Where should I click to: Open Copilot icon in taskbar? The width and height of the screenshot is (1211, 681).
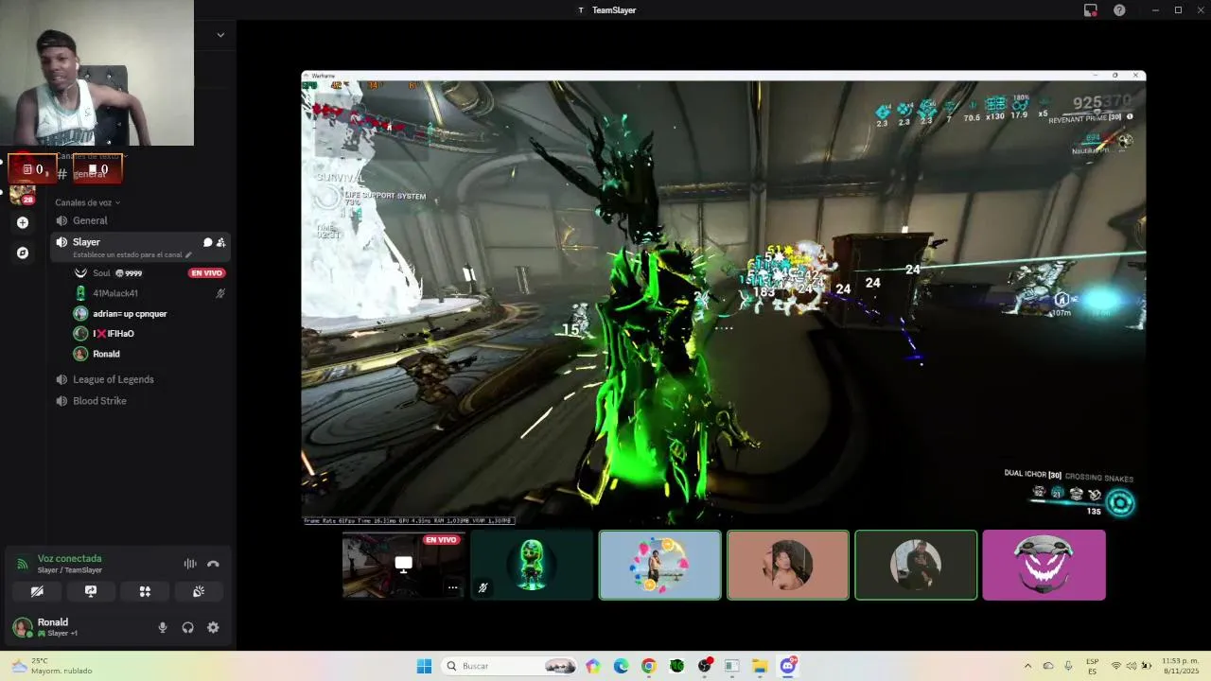593,666
